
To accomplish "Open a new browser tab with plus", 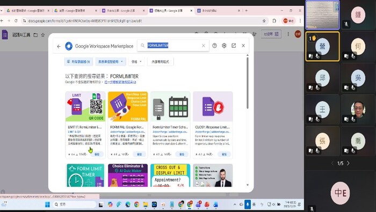I will point(246,11).
